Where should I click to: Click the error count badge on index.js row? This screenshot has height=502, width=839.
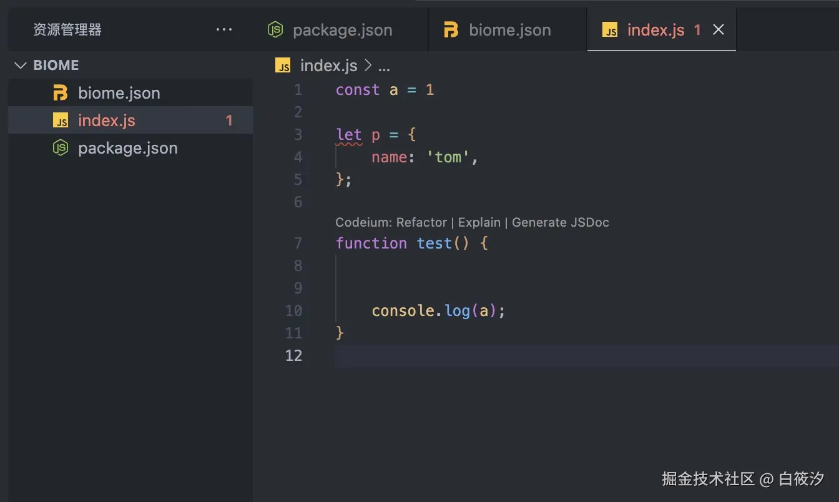pyautogui.click(x=229, y=121)
